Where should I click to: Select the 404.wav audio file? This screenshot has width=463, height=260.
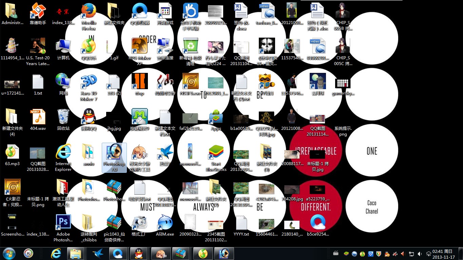pyautogui.click(x=38, y=120)
